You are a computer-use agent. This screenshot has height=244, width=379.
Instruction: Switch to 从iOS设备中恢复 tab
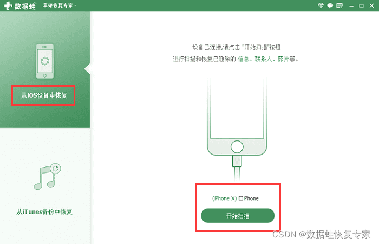[44, 95]
